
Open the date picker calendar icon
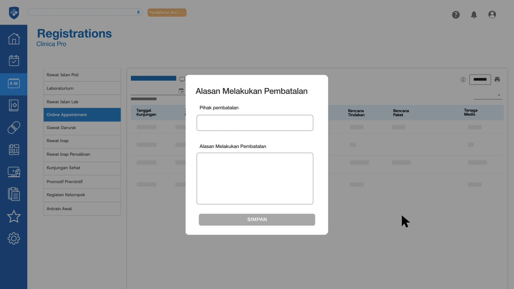click(x=181, y=91)
